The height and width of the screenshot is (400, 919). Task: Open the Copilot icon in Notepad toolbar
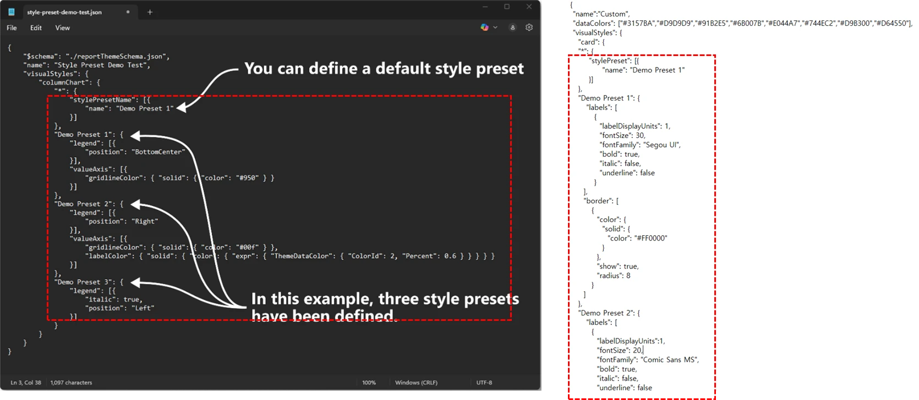pos(484,27)
